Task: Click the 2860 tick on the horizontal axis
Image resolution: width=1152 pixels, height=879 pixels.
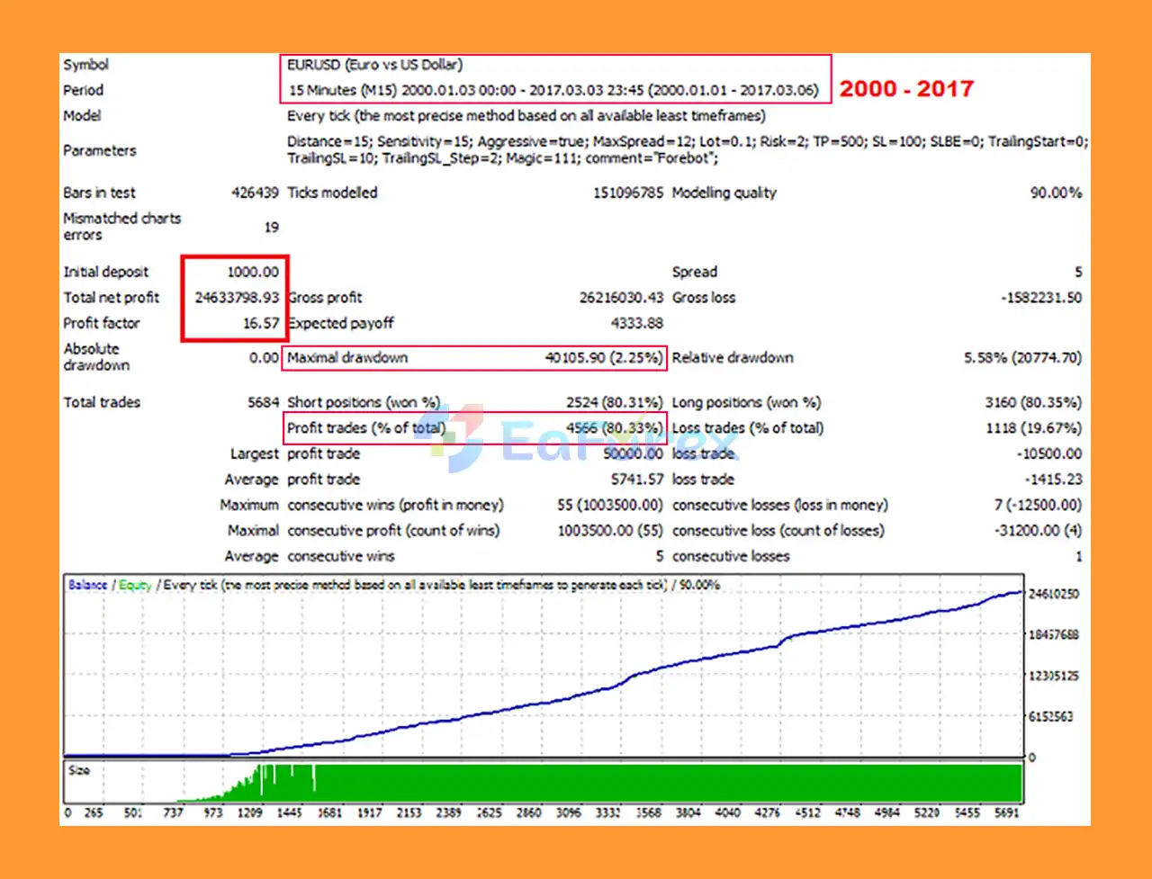Action: tap(528, 812)
